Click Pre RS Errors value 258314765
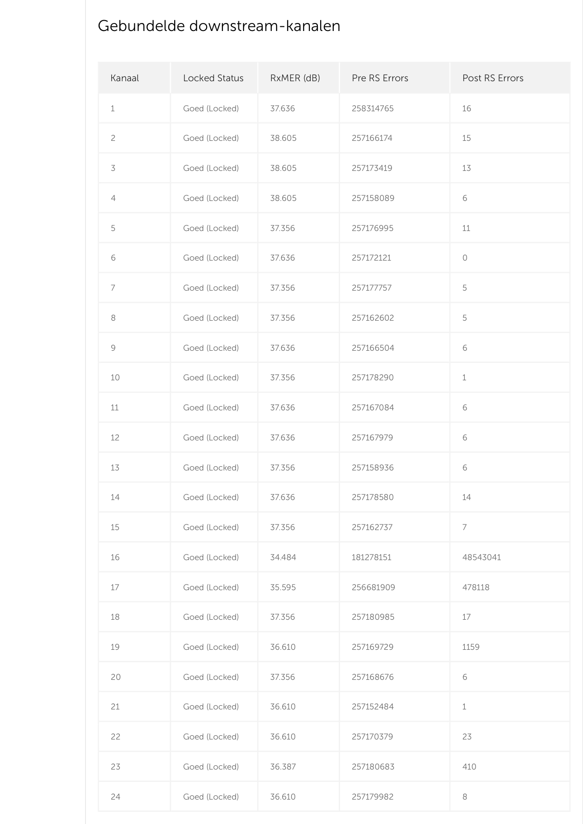The image size is (583, 824). click(372, 108)
